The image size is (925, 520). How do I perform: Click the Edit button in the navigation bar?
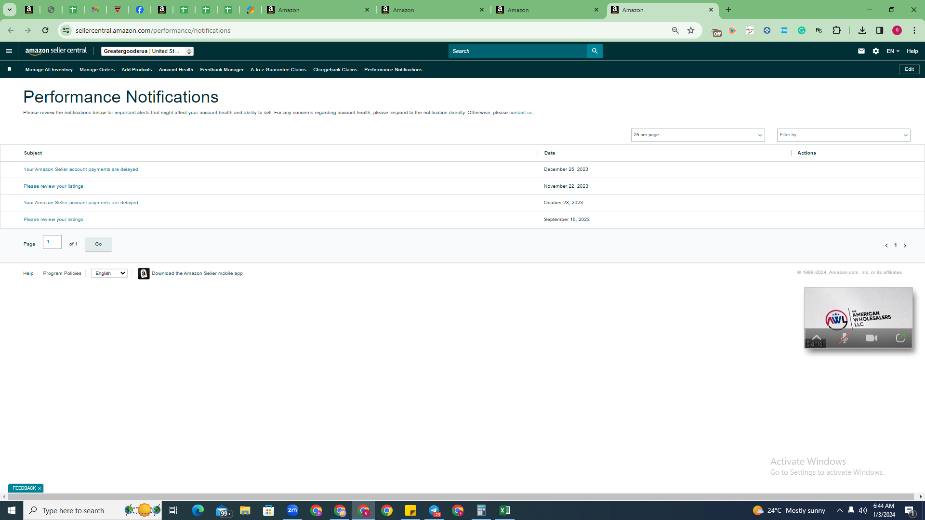tap(909, 69)
